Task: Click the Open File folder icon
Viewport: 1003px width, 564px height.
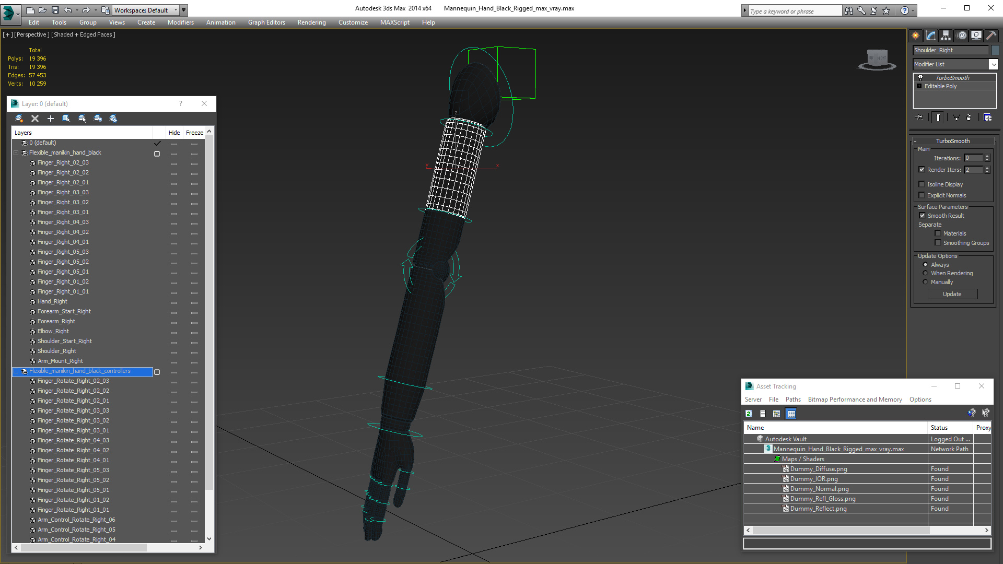Action: point(43,10)
